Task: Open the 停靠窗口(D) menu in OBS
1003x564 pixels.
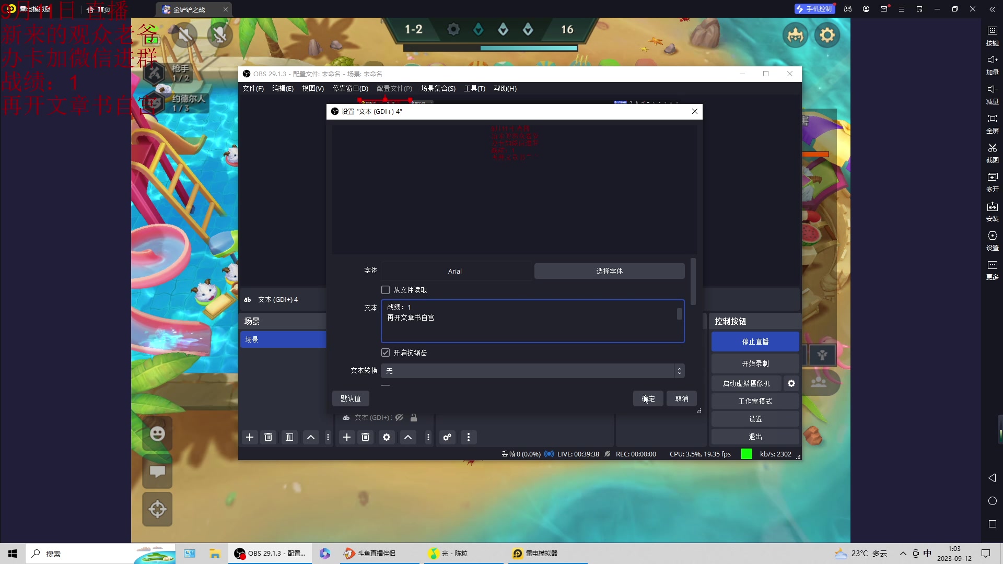Action: point(351,88)
